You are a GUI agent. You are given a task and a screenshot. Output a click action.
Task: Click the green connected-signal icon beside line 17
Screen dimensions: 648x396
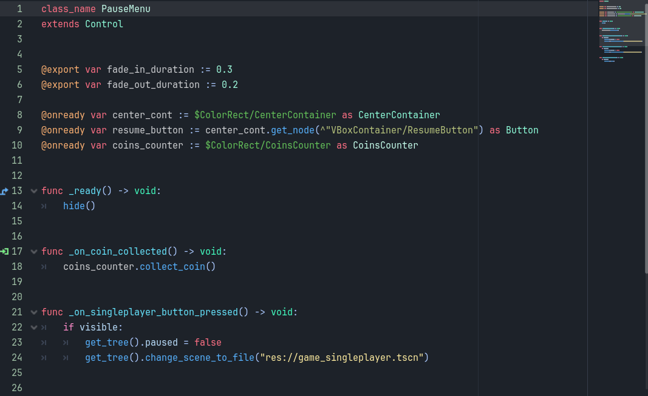4,251
